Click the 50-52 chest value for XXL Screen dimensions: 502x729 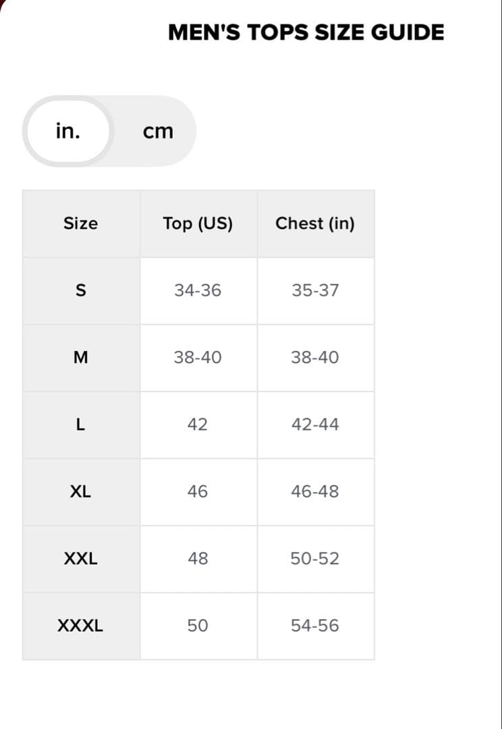pyautogui.click(x=315, y=558)
